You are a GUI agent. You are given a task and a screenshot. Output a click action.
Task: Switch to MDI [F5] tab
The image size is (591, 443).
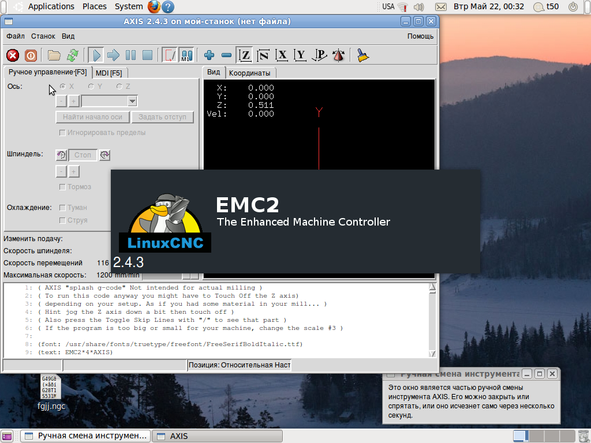(x=109, y=73)
